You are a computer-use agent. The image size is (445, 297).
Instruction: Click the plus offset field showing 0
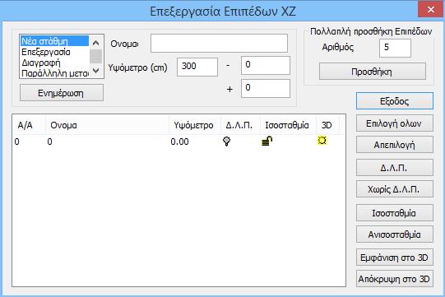point(266,88)
